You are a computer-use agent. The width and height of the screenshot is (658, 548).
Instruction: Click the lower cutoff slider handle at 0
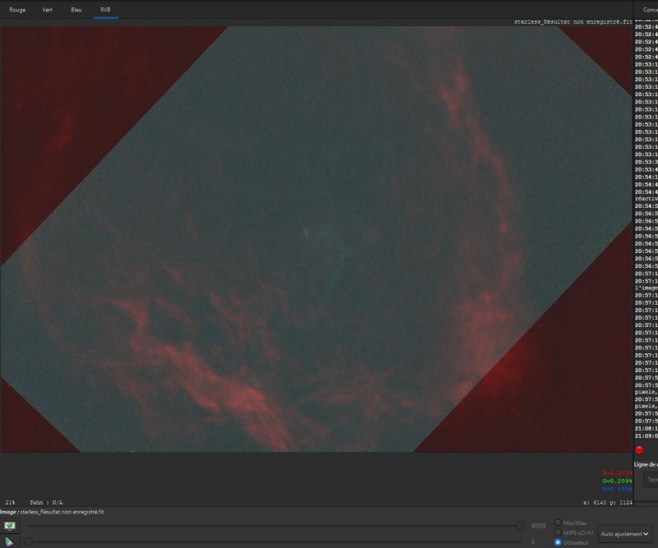click(29, 541)
